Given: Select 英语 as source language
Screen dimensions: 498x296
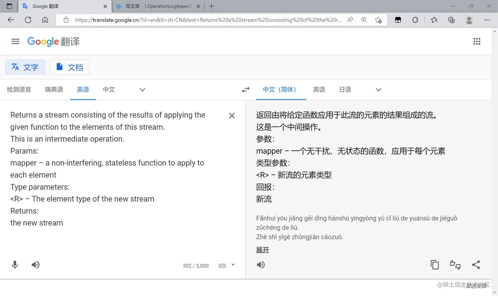Looking at the screenshot, I should click(x=83, y=90).
